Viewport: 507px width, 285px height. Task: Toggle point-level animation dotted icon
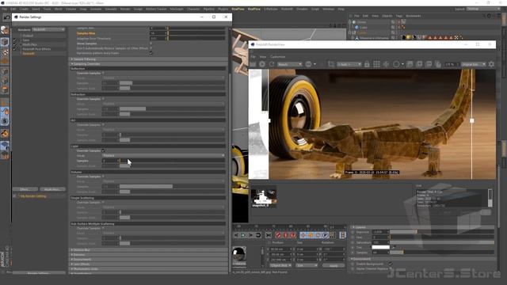tap(333, 235)
